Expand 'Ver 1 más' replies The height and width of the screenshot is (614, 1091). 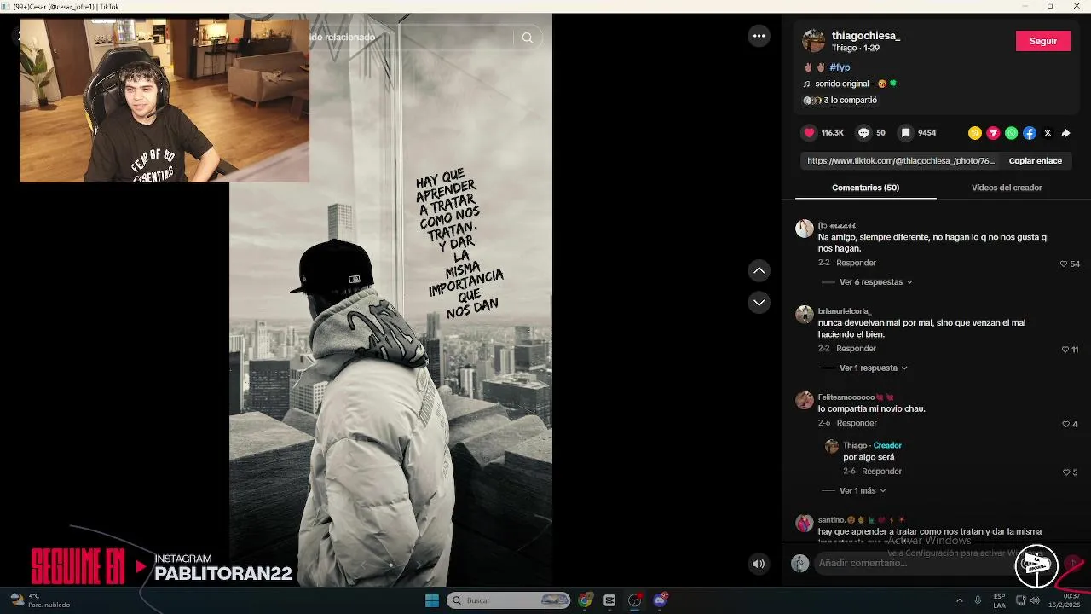[863, 491]
